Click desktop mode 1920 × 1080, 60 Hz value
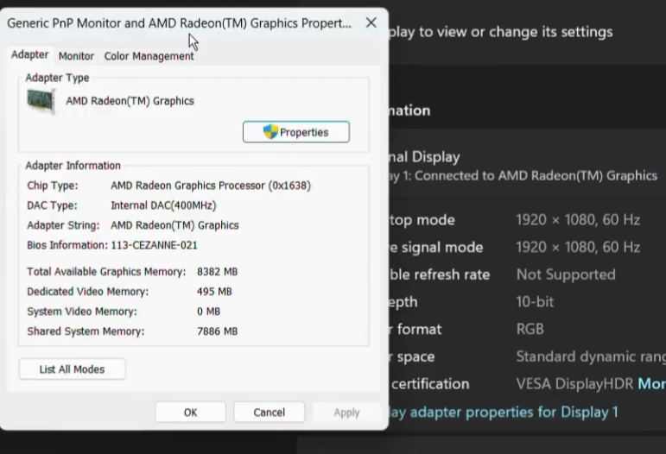The width and height of the screenshot is (666, 454). (x=578, y=220)
